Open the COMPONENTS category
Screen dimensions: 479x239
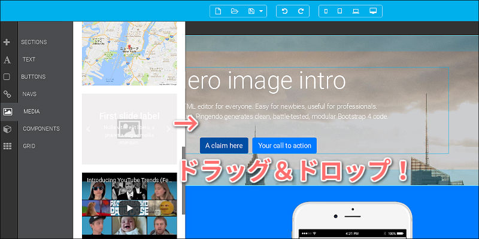tap(41, 128)
